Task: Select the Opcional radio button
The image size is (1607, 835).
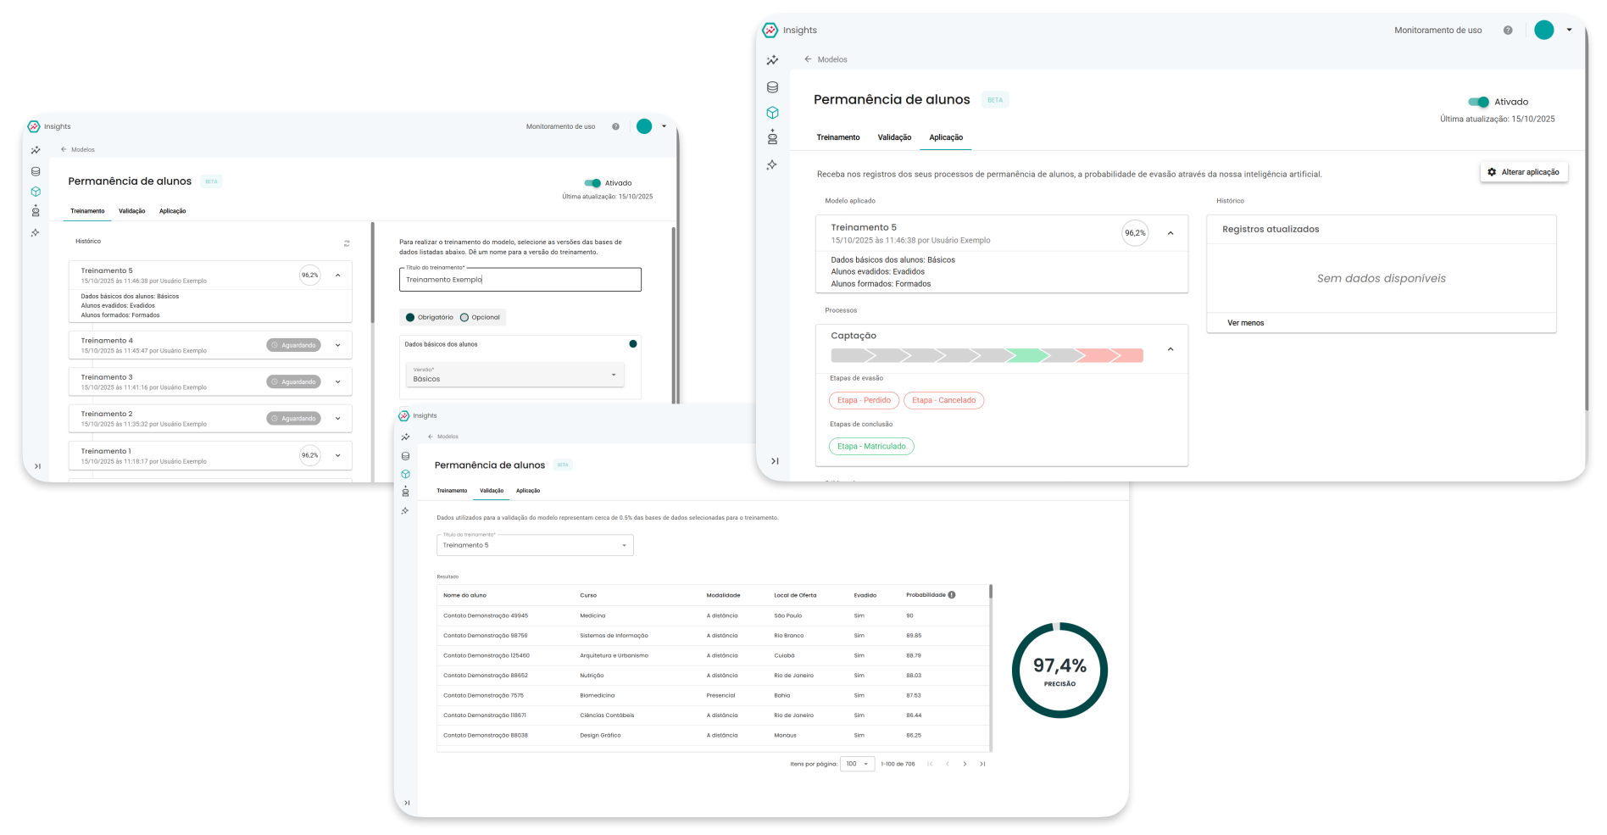Action: point(464,317)
